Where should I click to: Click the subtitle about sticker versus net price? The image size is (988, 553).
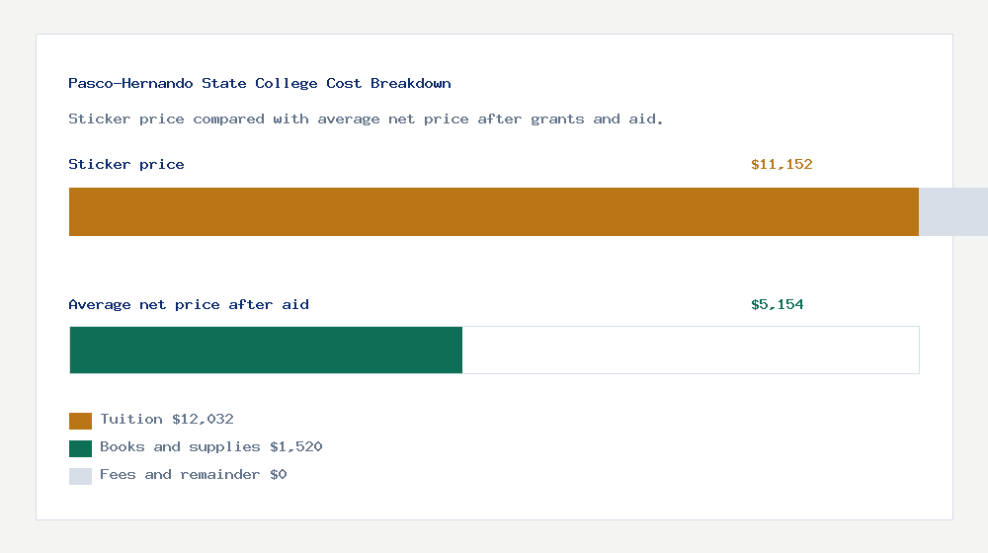366,119
